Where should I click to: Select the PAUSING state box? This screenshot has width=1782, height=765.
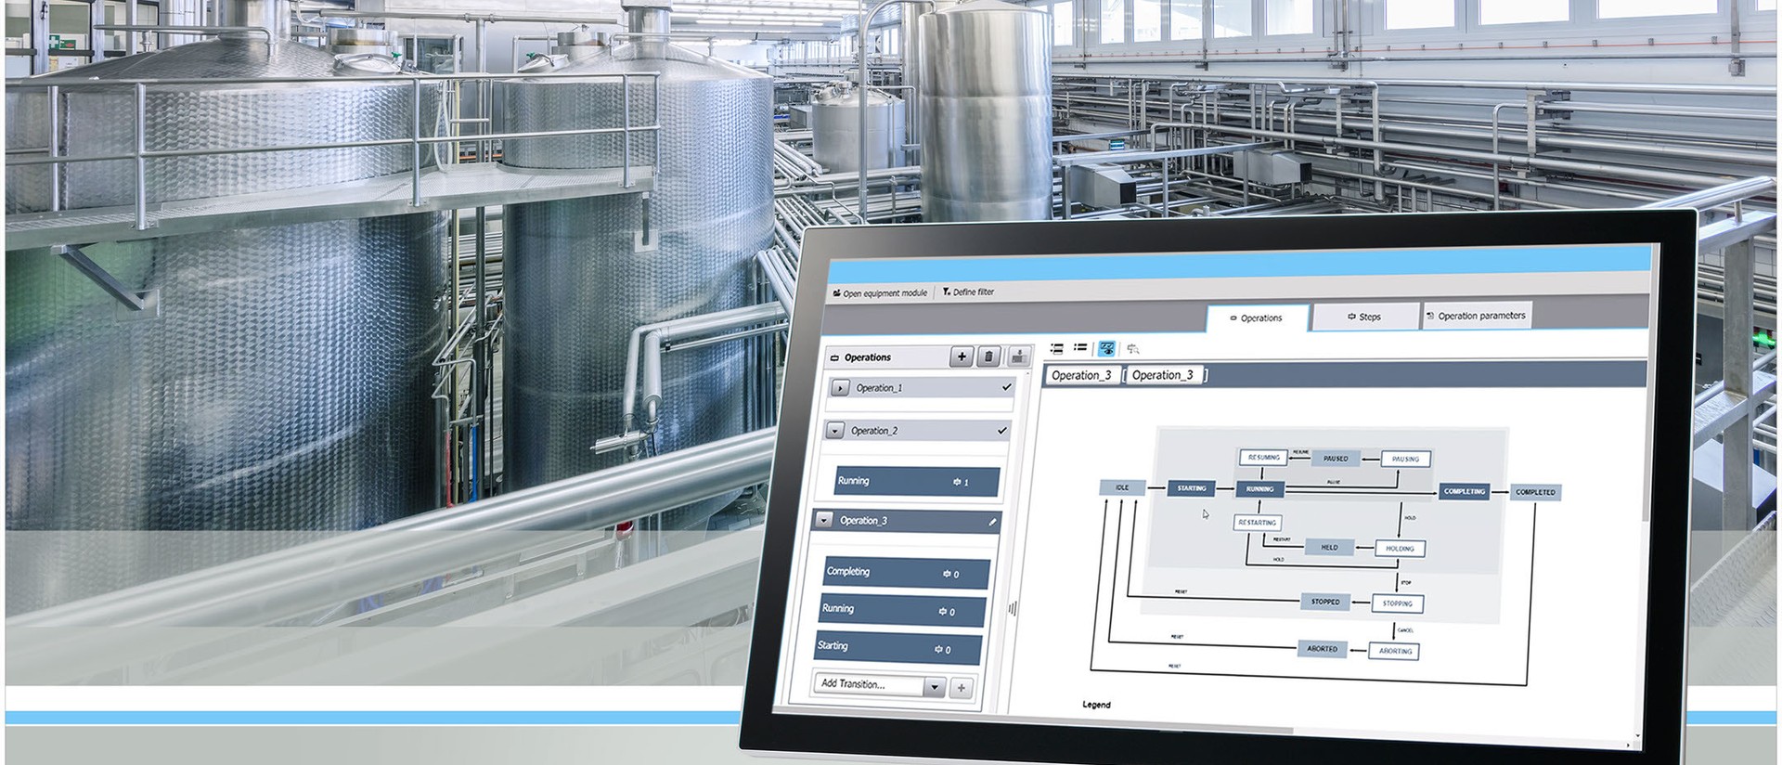coord(1406,459)
